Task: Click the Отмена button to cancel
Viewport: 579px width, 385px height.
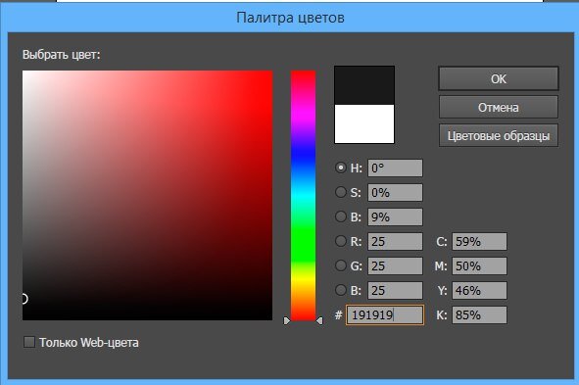Action: point(499,108)
